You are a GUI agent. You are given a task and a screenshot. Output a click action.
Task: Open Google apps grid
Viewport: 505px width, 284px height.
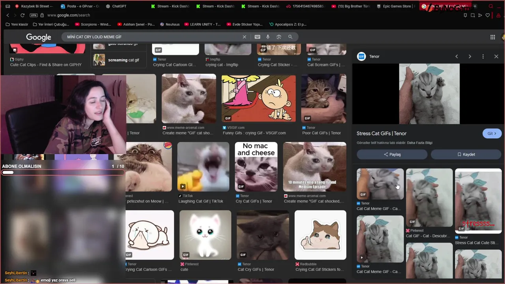coord(493,37)
